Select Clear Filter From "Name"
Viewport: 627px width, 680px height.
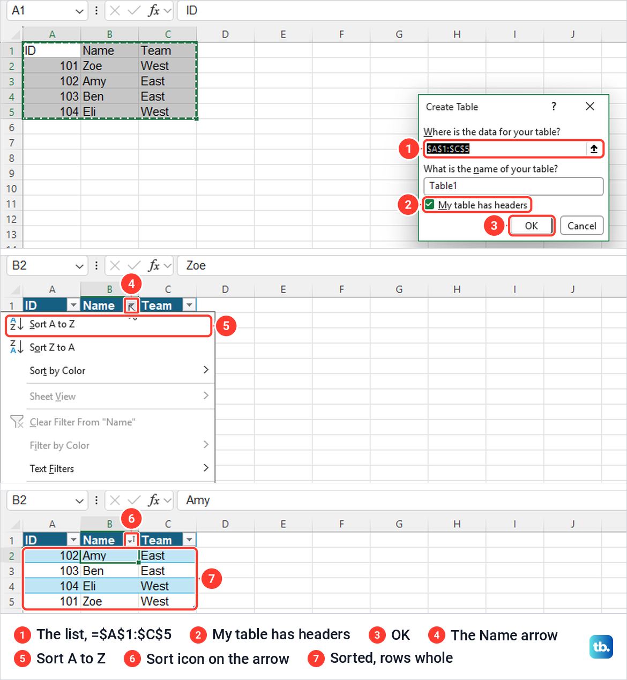click(x=108, y=422)
